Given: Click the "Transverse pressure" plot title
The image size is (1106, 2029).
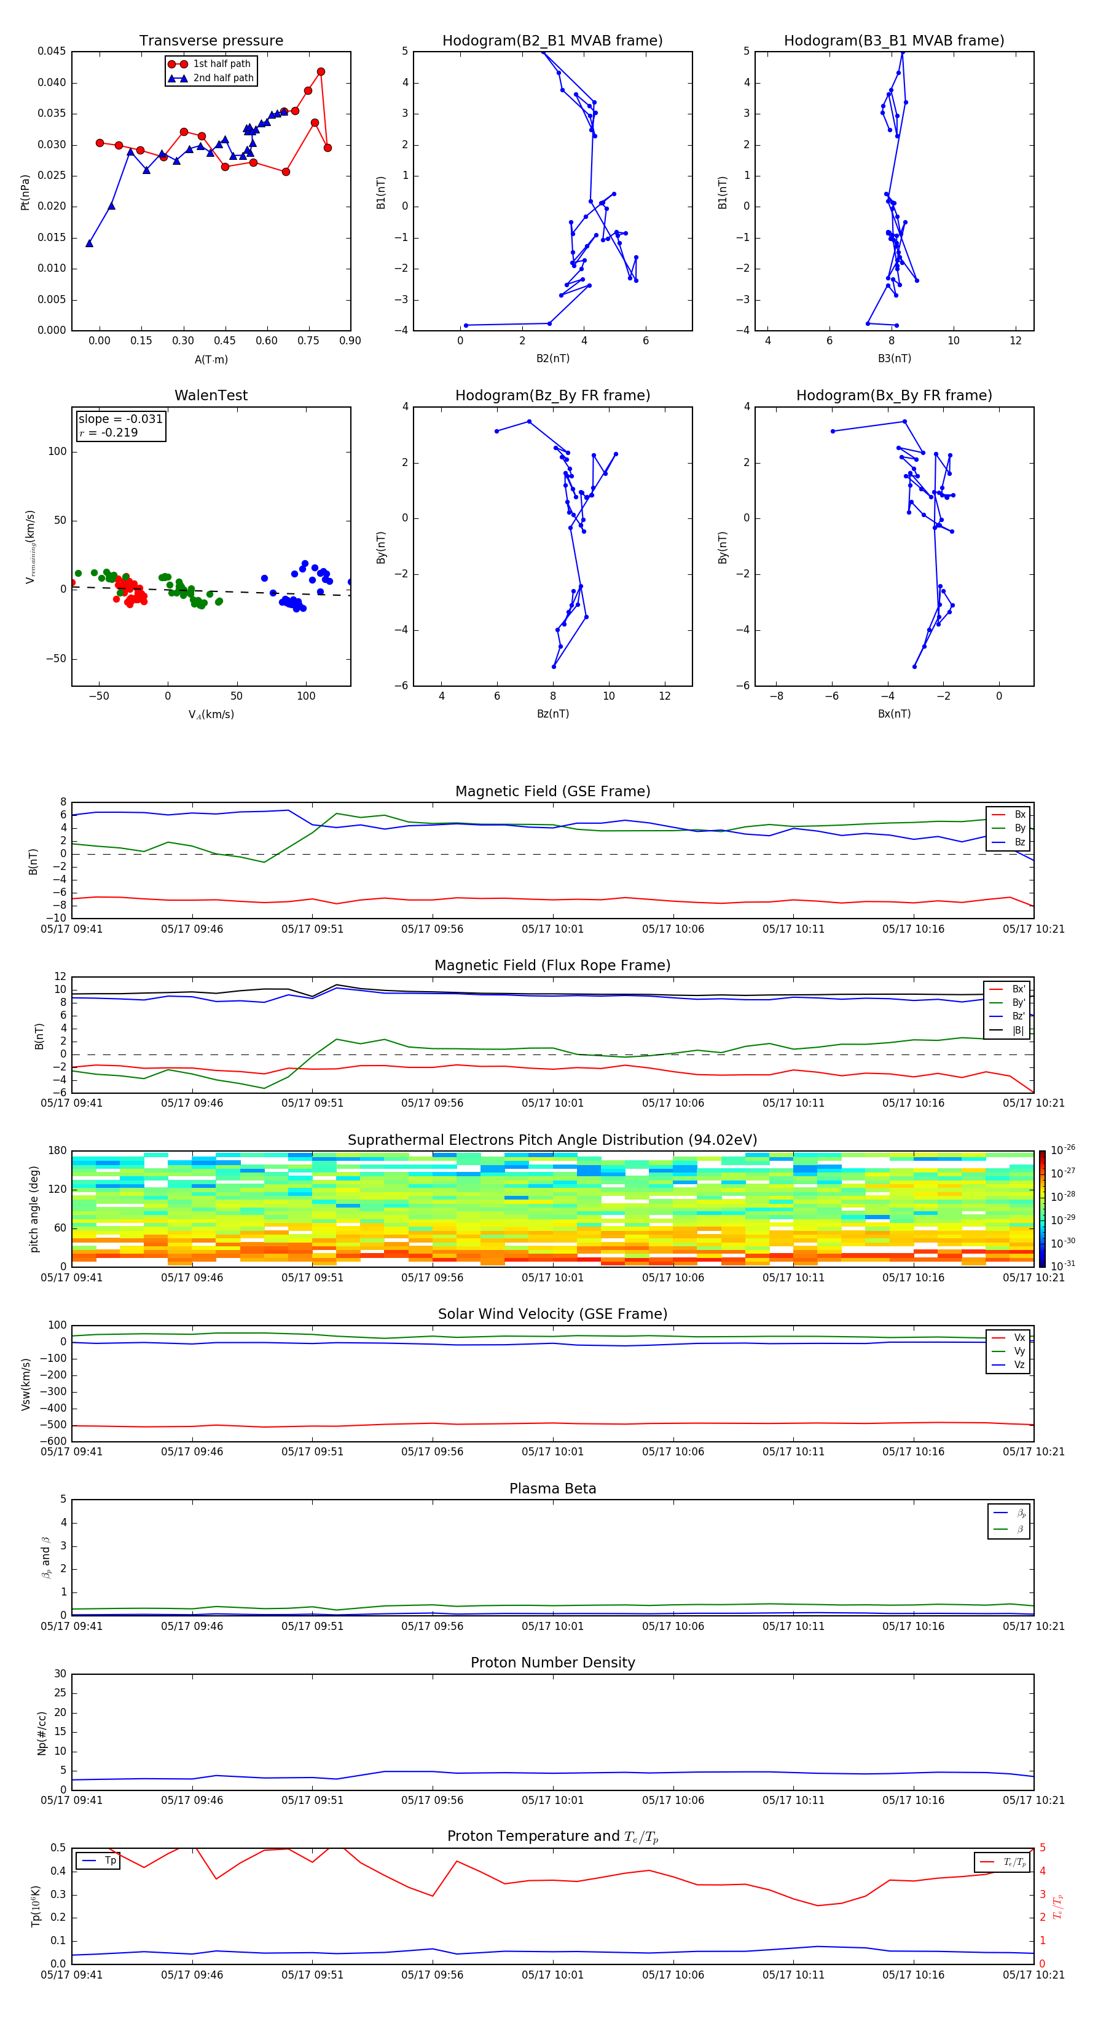Looking at the screenshot, I should [211, 41].
